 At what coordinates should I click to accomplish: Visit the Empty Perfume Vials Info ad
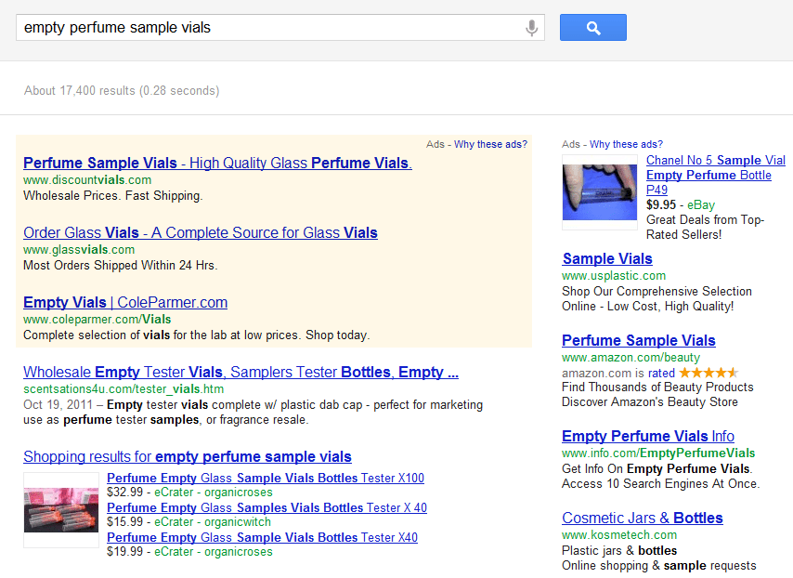tap(647, 436)
